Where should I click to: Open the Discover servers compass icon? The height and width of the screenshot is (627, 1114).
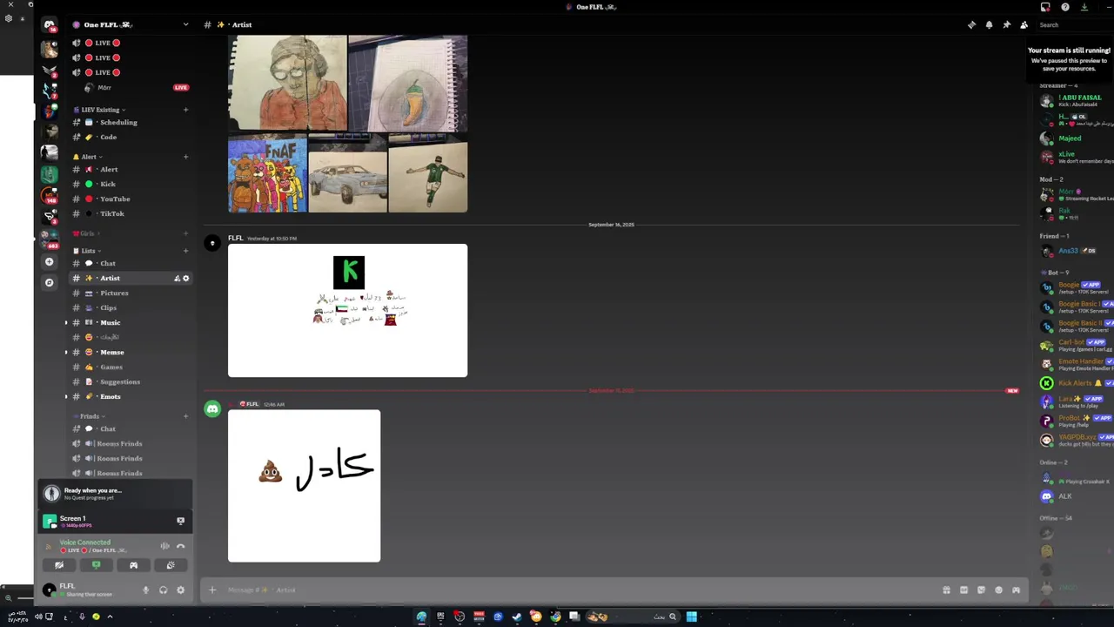pyautogui.click(x=50, y=282)
